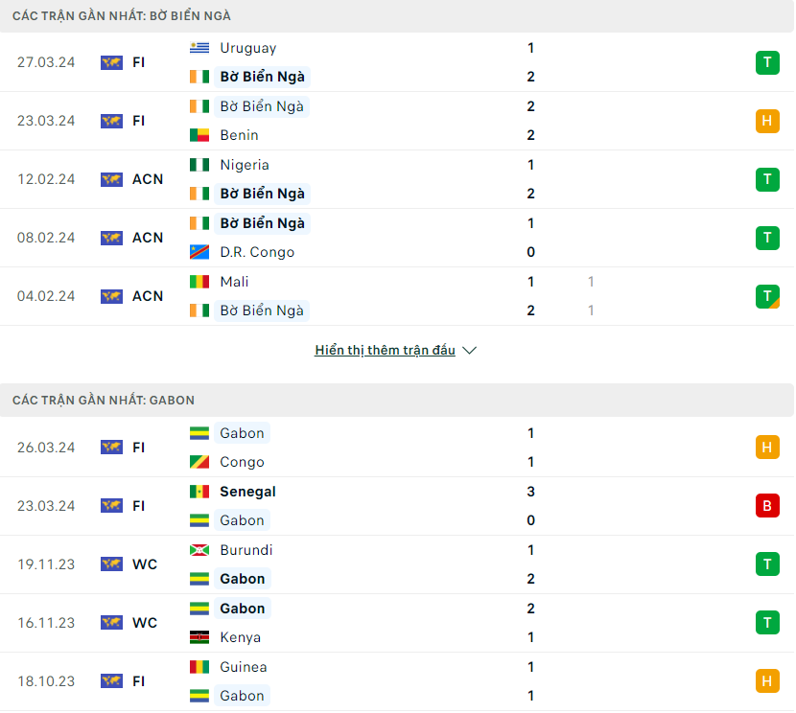796x713 pixels.
Task: Click orange H badge for Benin match
Action: click(767, 121)
